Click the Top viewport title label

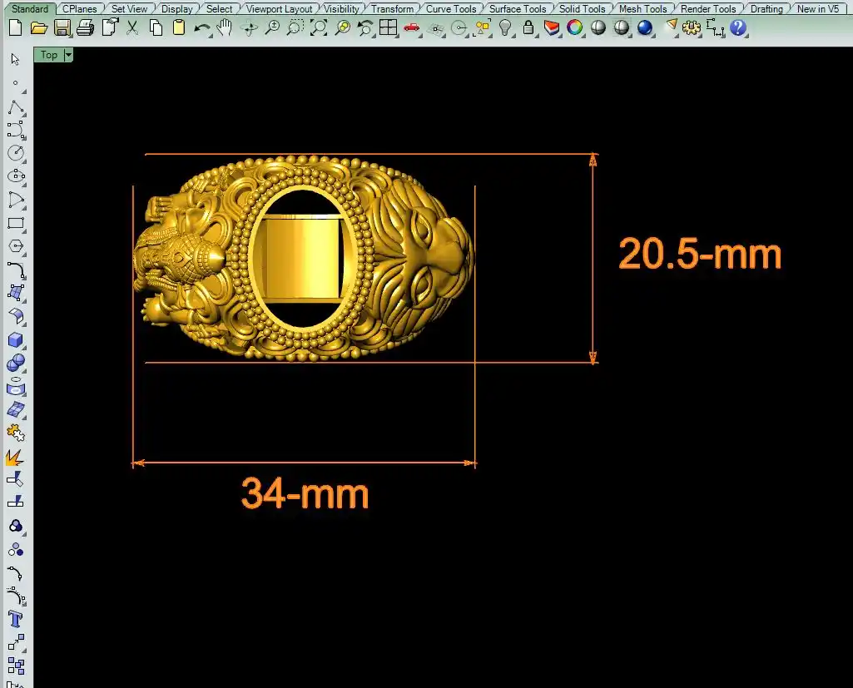[49, 55]
